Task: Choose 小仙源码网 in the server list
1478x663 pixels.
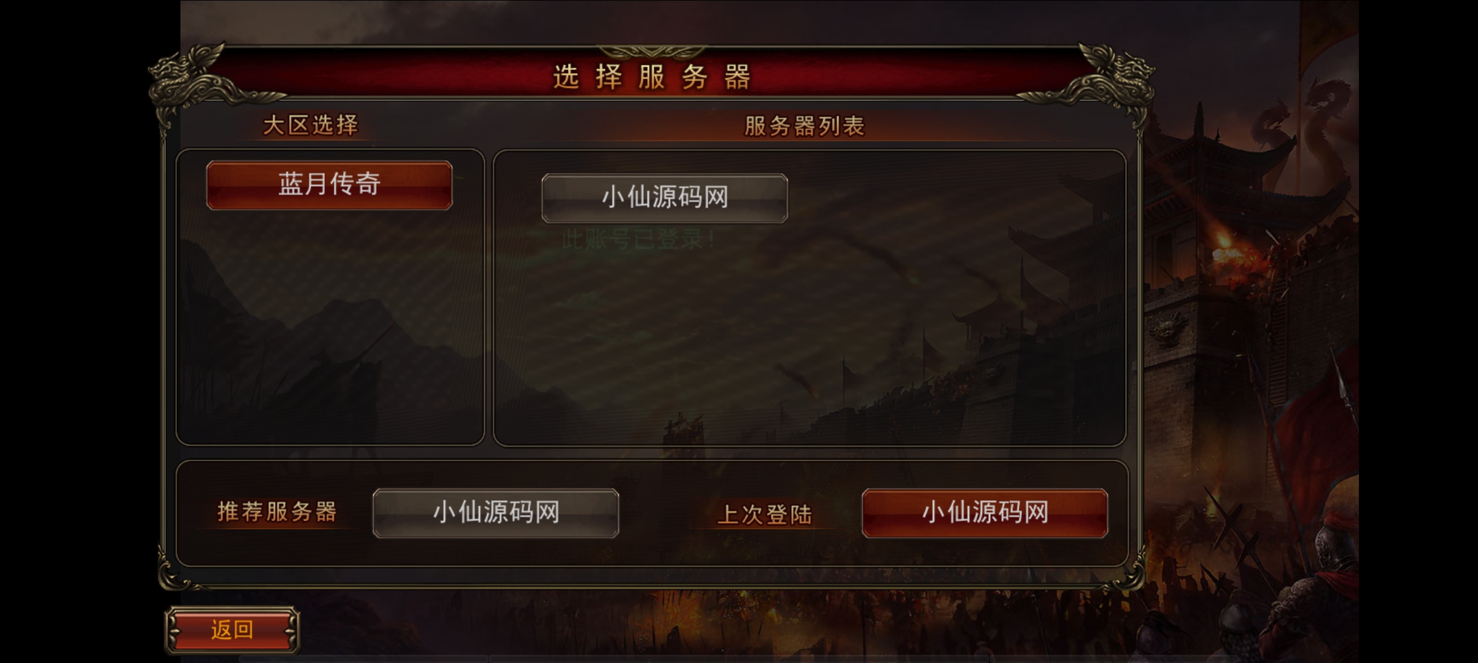Action: coord(665,198)
